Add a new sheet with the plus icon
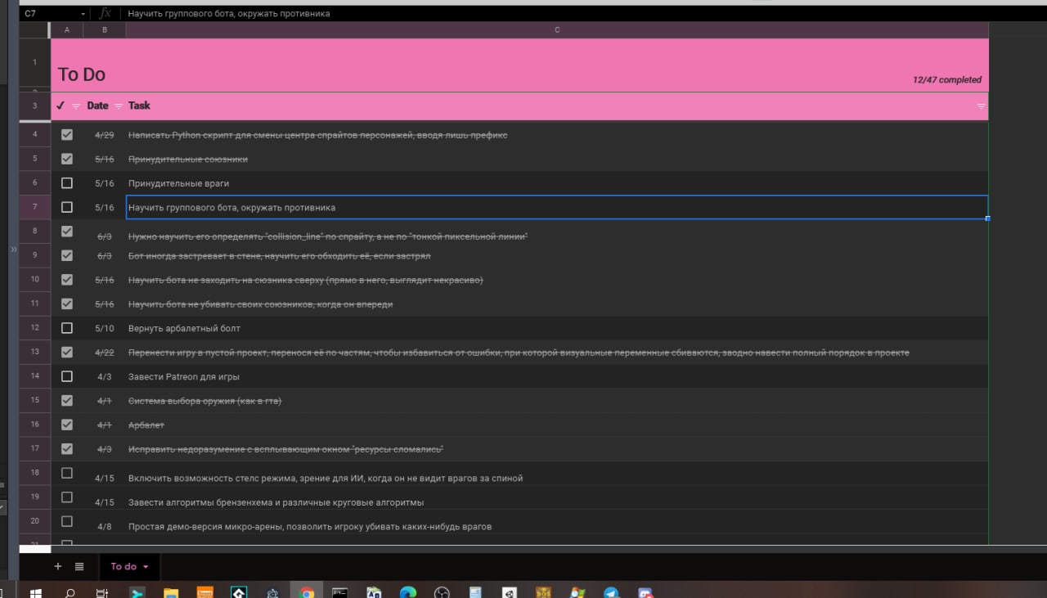1047x598 pixels. [57, 566]
